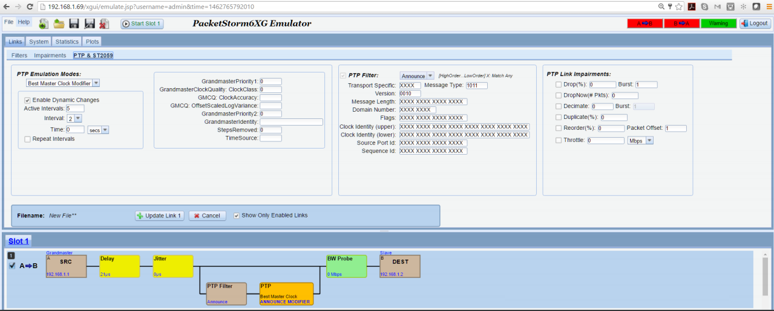This screenshot has height=311, width=774.
Task: Open the Impairments sub-tab
Action: (50, 55)
